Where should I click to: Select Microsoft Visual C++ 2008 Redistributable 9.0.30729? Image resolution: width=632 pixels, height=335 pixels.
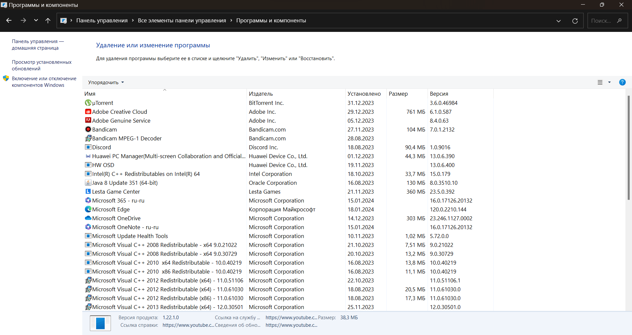pyautogui.click(x=164, y=254)
